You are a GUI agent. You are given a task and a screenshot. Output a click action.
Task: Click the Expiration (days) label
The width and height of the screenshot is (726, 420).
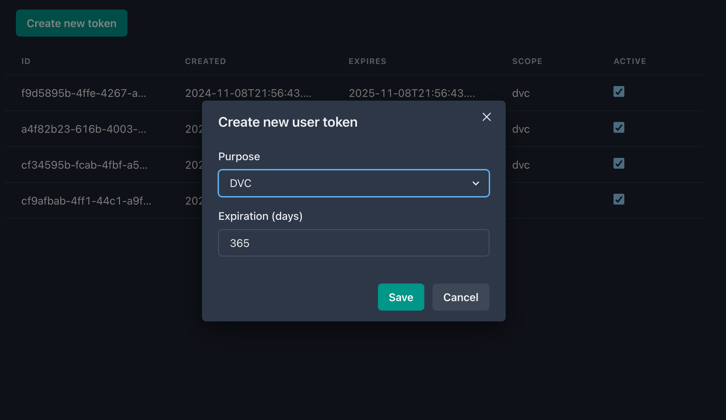260,216
